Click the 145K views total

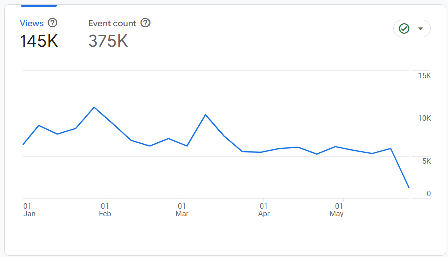(39, 41)
